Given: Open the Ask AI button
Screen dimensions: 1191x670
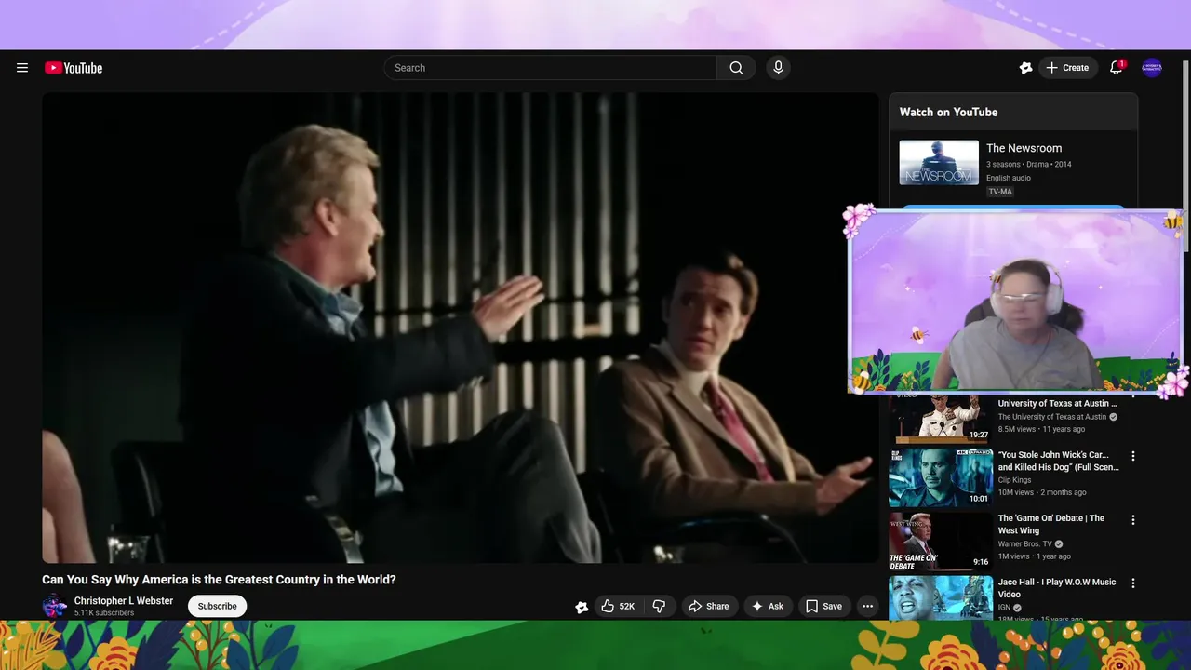Looking at the screenshot, I should (x=768, y=606).
